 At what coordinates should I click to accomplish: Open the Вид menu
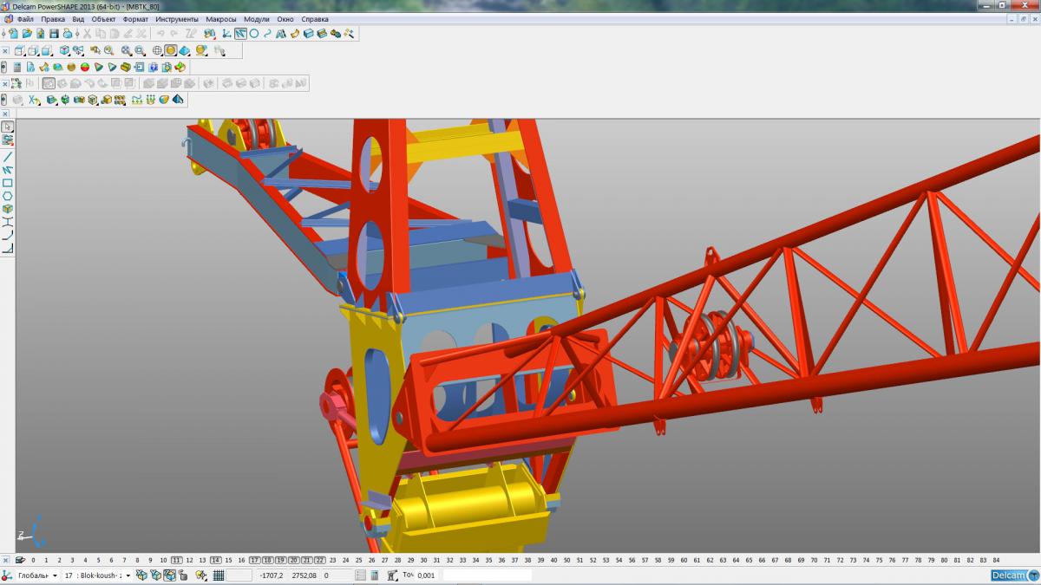click(78, 18)
